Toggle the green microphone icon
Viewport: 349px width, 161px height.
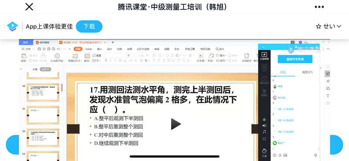point(264,120)
